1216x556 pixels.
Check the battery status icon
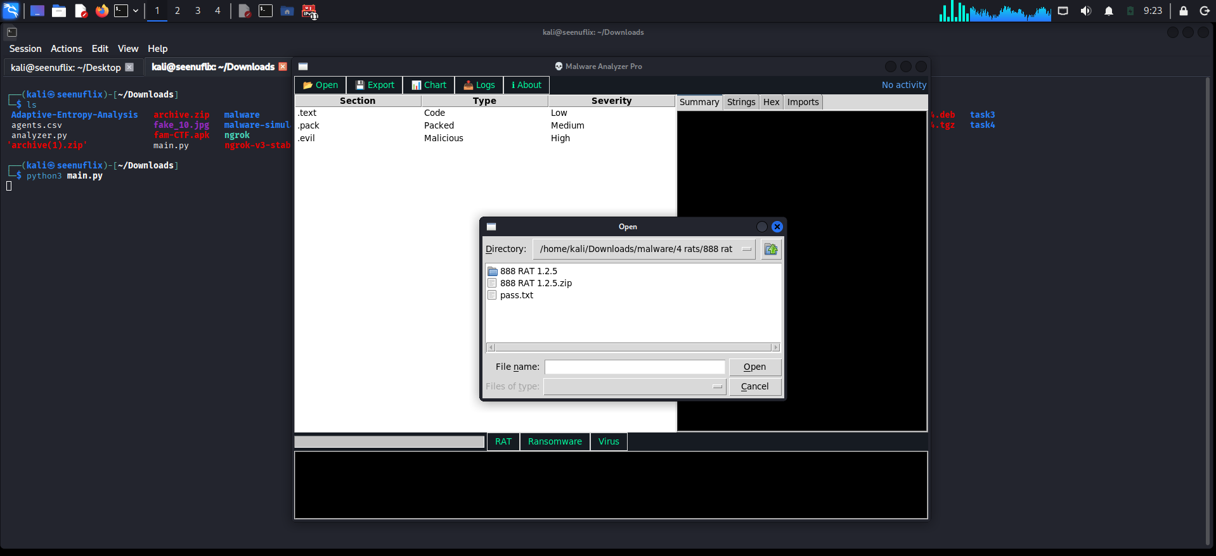[1130, 11]
